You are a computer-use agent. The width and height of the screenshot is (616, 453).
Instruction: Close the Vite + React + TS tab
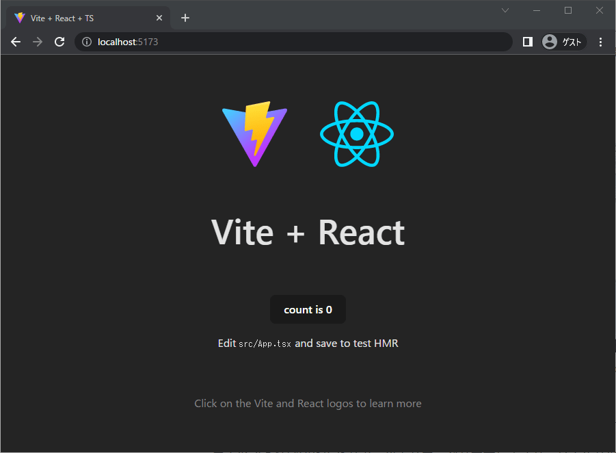(x=159, y=17)
